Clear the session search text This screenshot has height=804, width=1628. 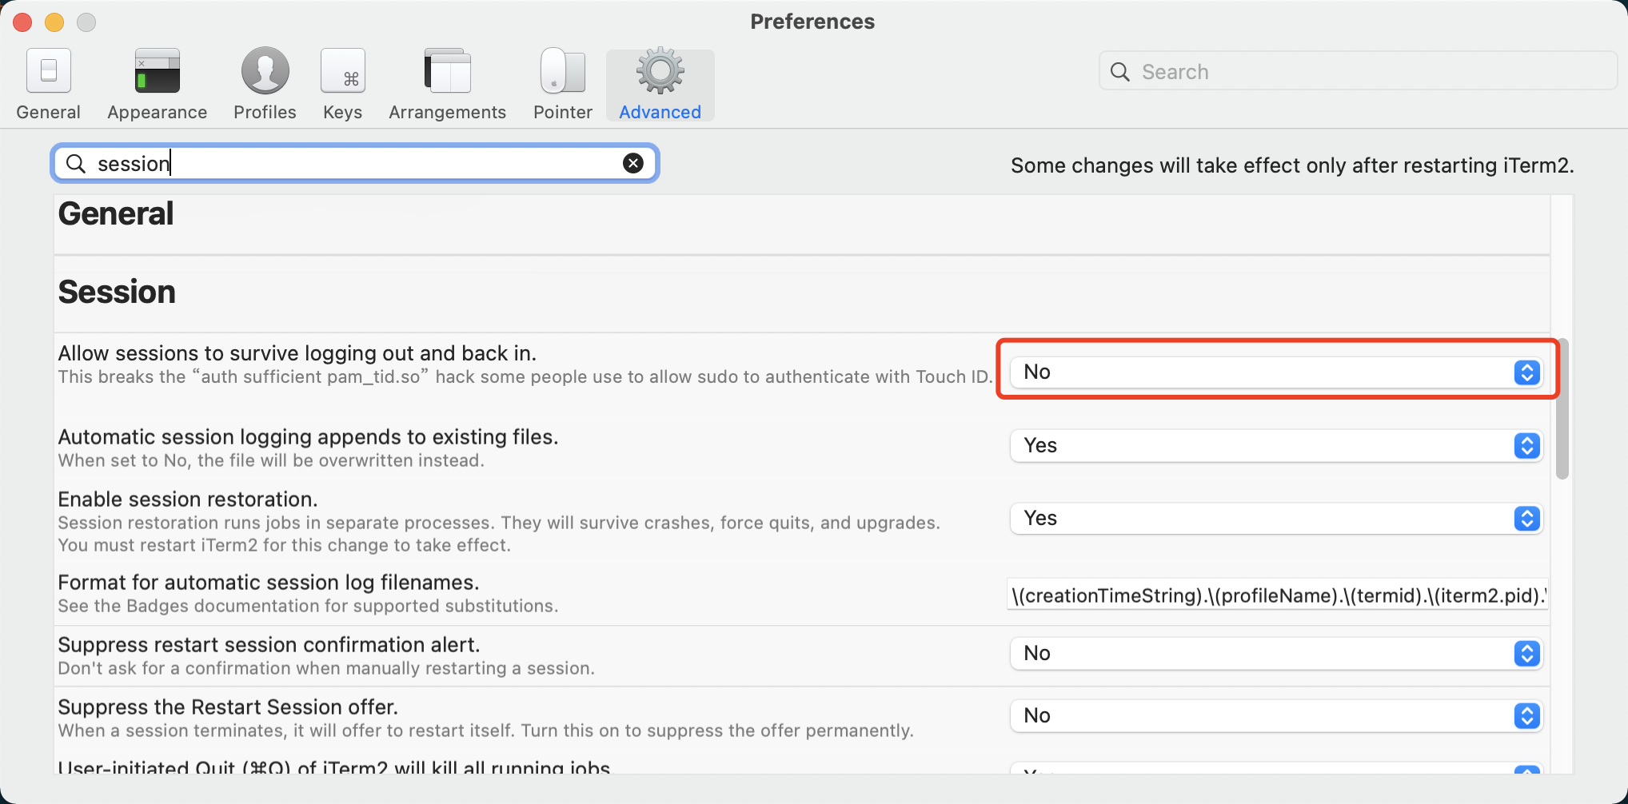click(x=633, y=163)
